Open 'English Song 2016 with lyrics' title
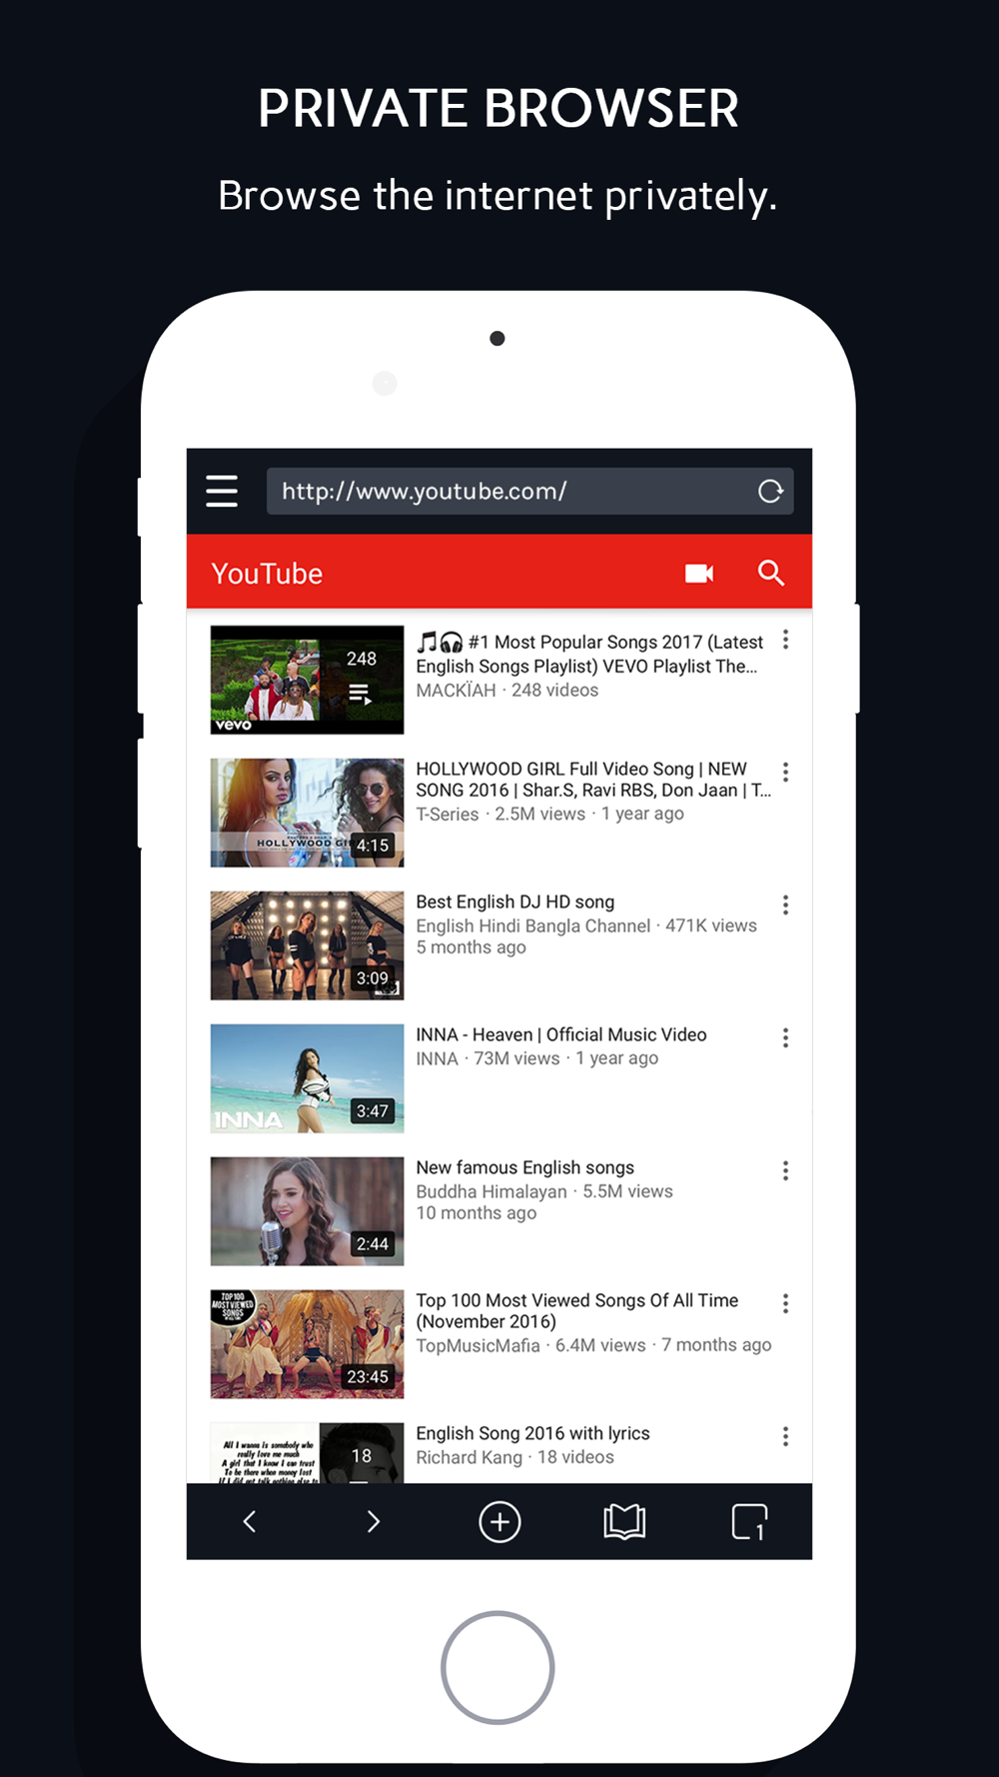Image resolution: width=999 pixels, height=1777 pixels. 532,1433
